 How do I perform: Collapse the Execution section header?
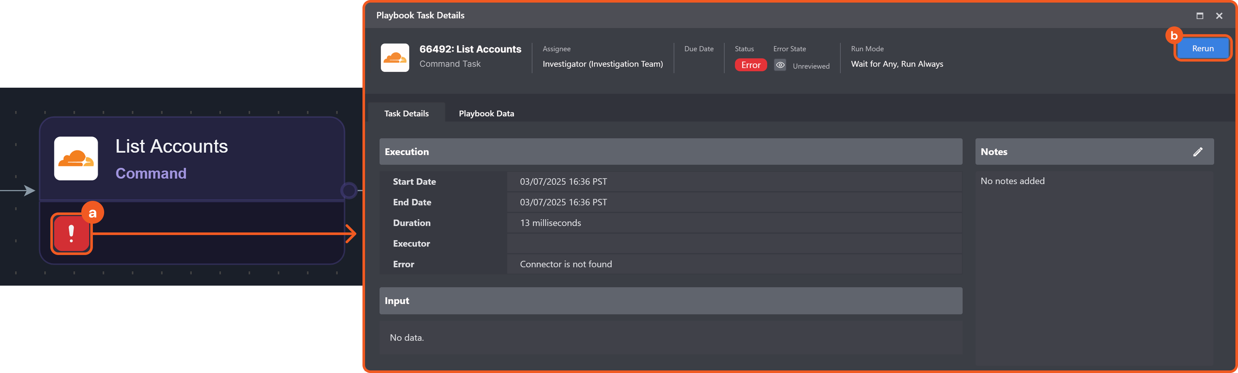[x=670, y=152]
